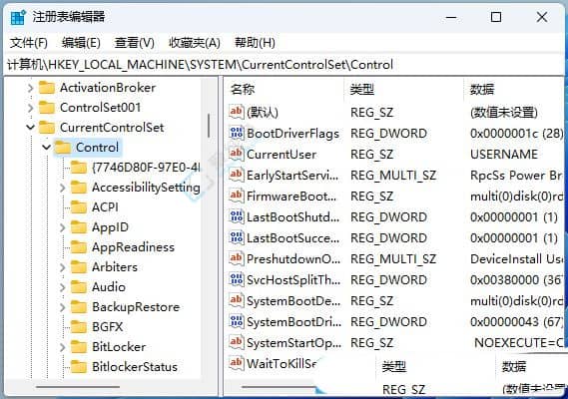Click the CurrentUser value name
The height and width of the screenshot is (399, 568).
(282, 155)
